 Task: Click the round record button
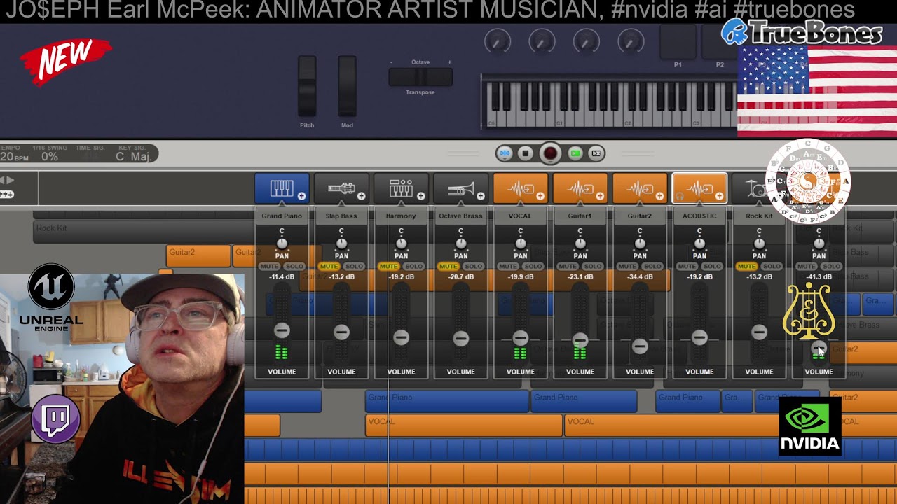click(x=550, y=153)
